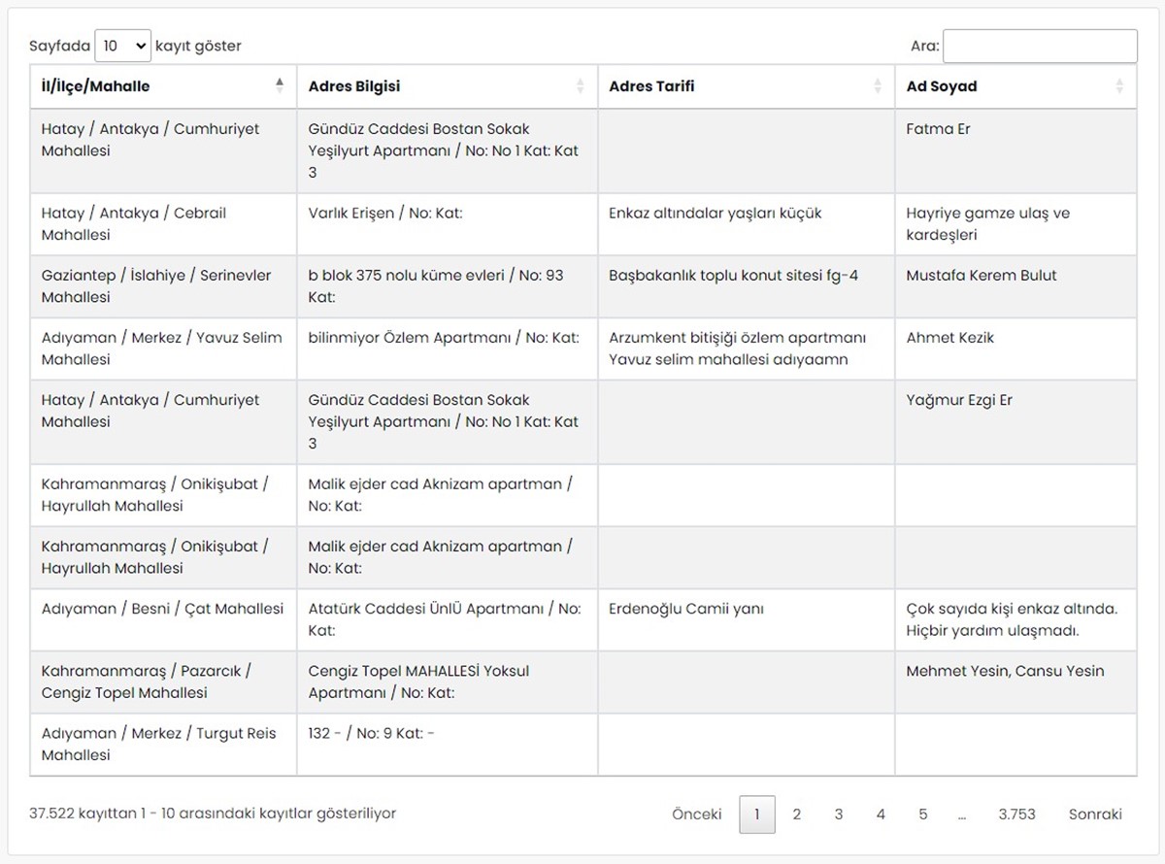1165x864 pixels.
Task: Click Ad Soyad sort arrows icon
Action: pyautogui.click(x=1119, y=85)
